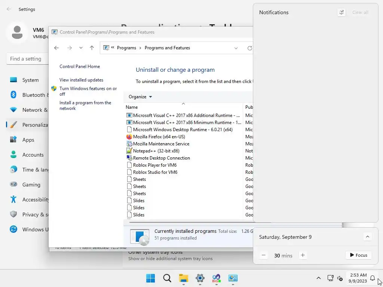Click the Mozilla Firefox icon in list

[x=129, y=137]
